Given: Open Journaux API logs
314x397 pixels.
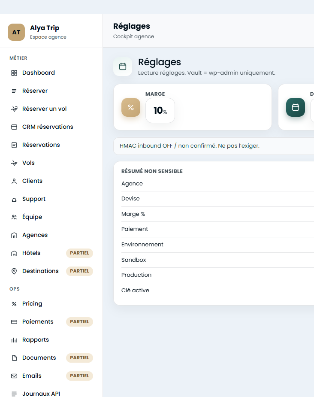Looking at the screenshot, I should point(51,394).
